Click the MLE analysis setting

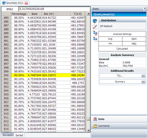pyautogui.click(x=110, y=39)
